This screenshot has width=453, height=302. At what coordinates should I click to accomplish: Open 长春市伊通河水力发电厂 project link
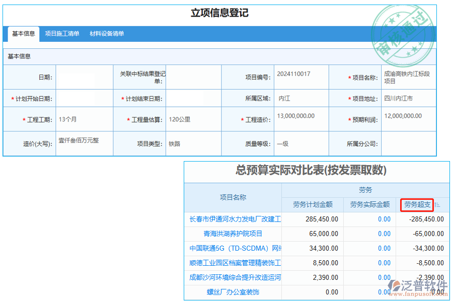[235, 219]
